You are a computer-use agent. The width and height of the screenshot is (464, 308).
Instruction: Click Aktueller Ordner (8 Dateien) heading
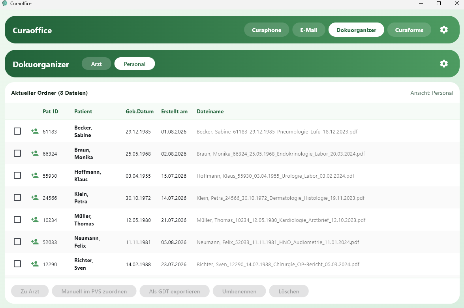pyautogui.click(x=49, y=93)
